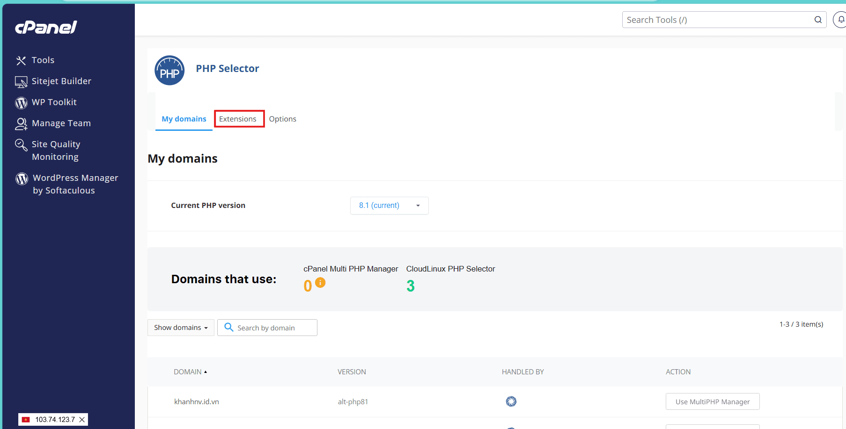Open WordPress Manager by Softaculous link
The image size is (846, 429).
click(x=75, y=184)
